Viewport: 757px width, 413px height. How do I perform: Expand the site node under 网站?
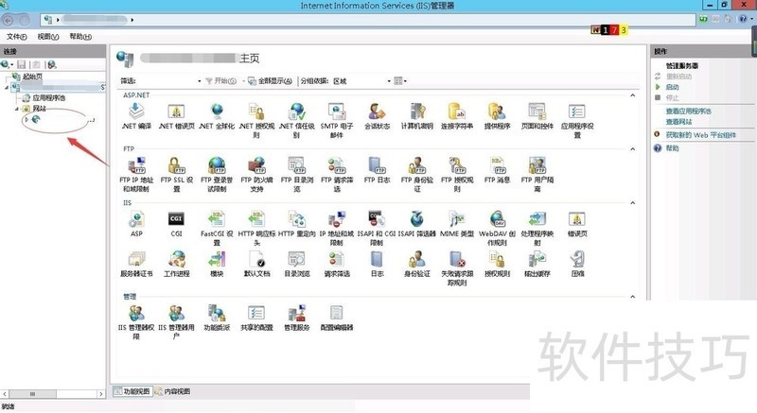pos(27,119)
